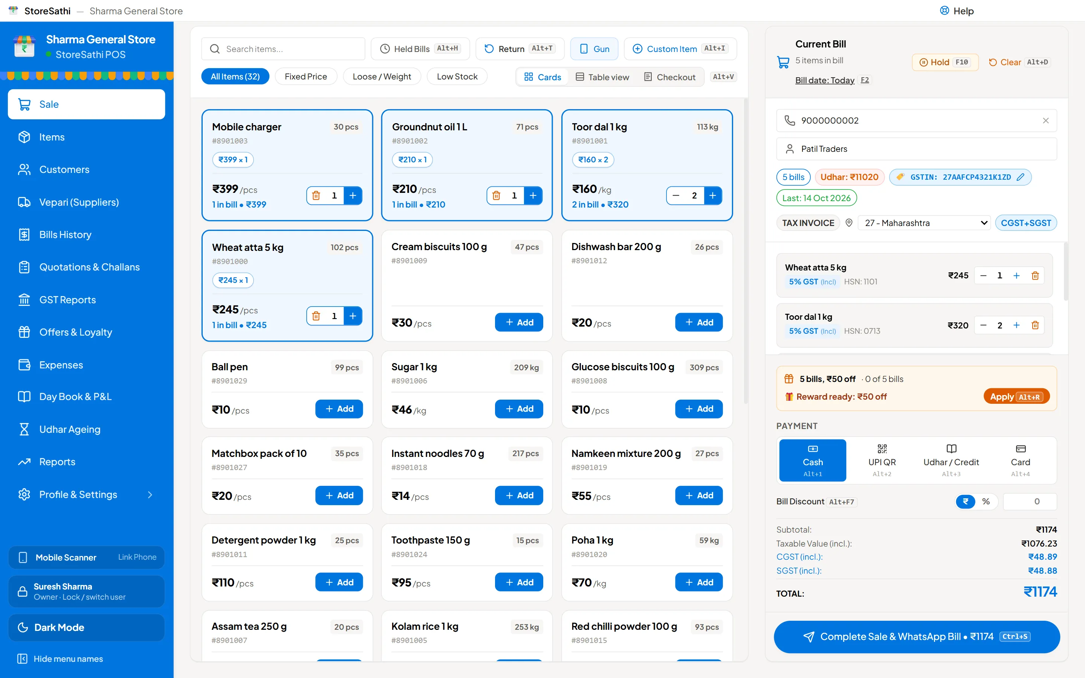Select UPI QR payment method

point(882,461)
